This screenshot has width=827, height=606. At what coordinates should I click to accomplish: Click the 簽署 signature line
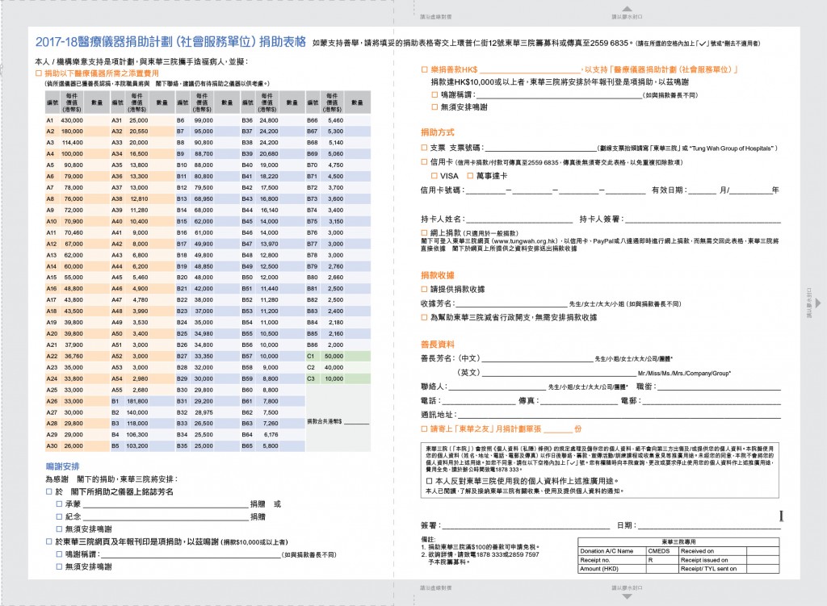[x=525, y=525]
